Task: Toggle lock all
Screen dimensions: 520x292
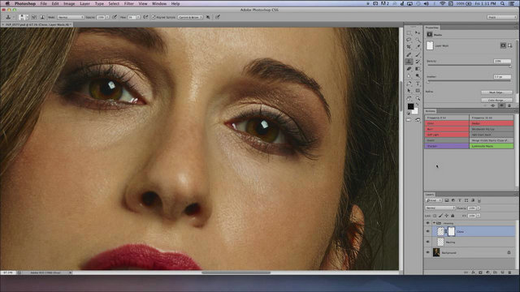Action: tap(453, 216)
